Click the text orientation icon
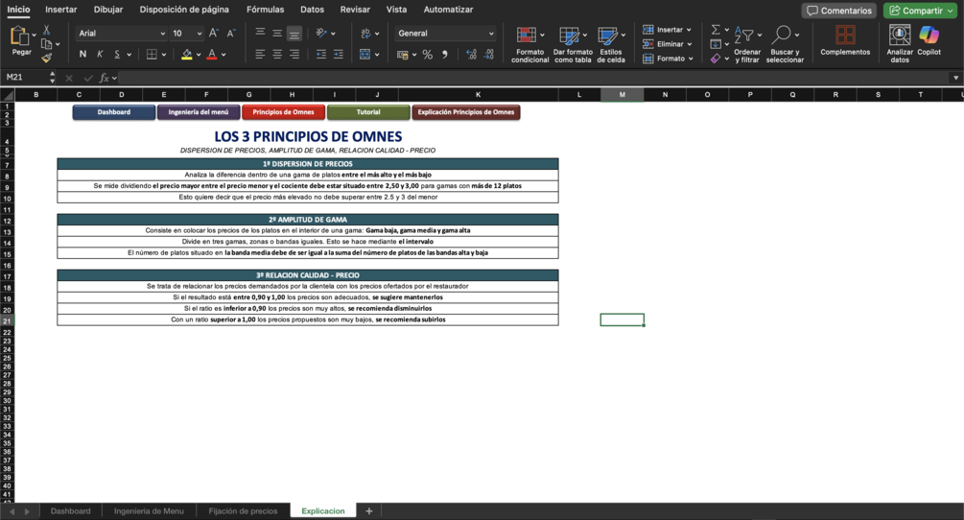The width and height of the screenshot is (964, 520). coord(321,34)
